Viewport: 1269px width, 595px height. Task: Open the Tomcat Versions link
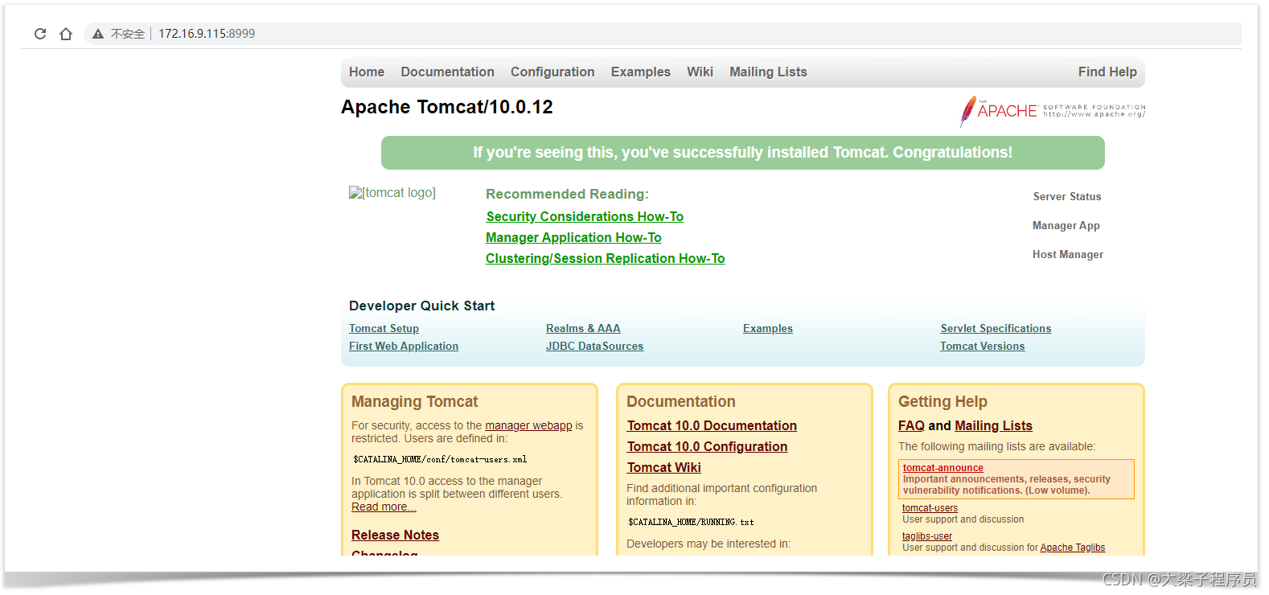(983, 347)
